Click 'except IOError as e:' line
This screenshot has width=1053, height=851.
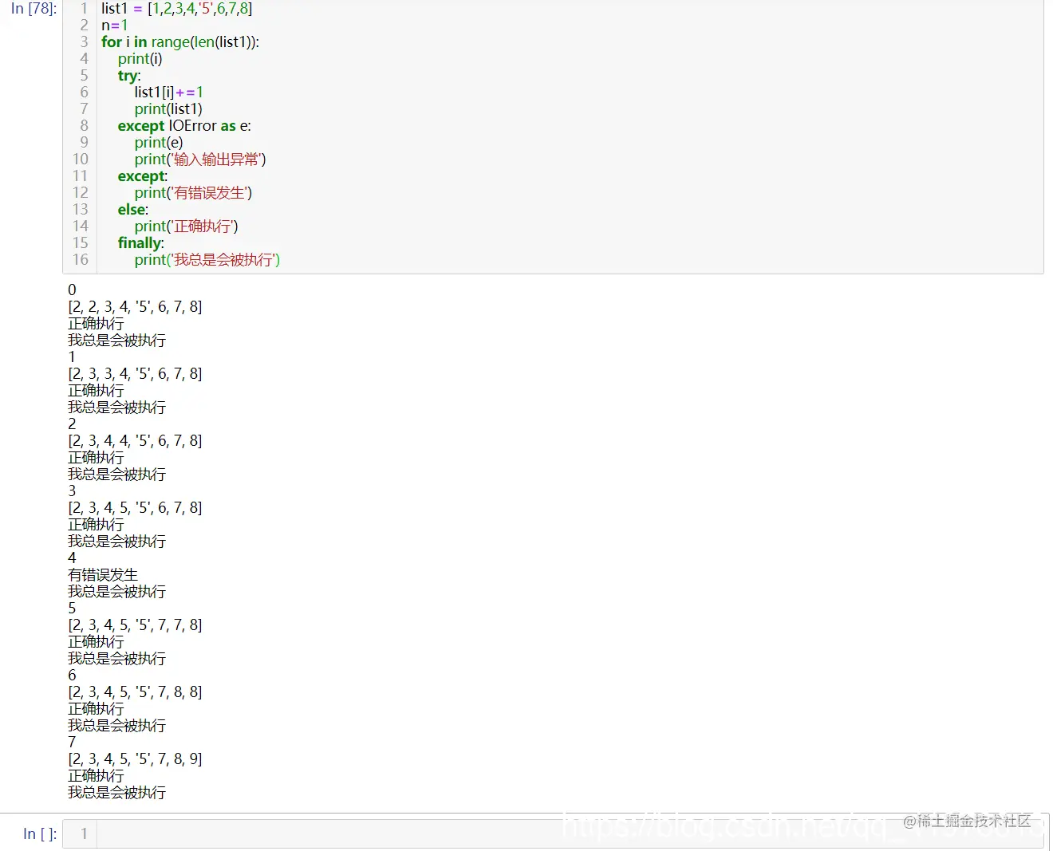184,126
